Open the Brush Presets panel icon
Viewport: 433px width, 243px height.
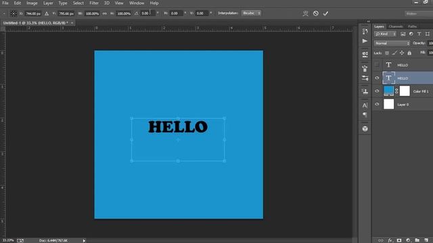pyautogui.click(x=365, y=78)
